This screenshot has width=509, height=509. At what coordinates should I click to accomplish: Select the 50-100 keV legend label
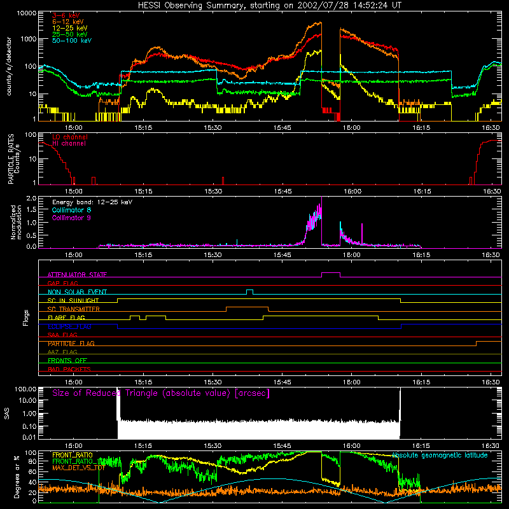point(72,40)
